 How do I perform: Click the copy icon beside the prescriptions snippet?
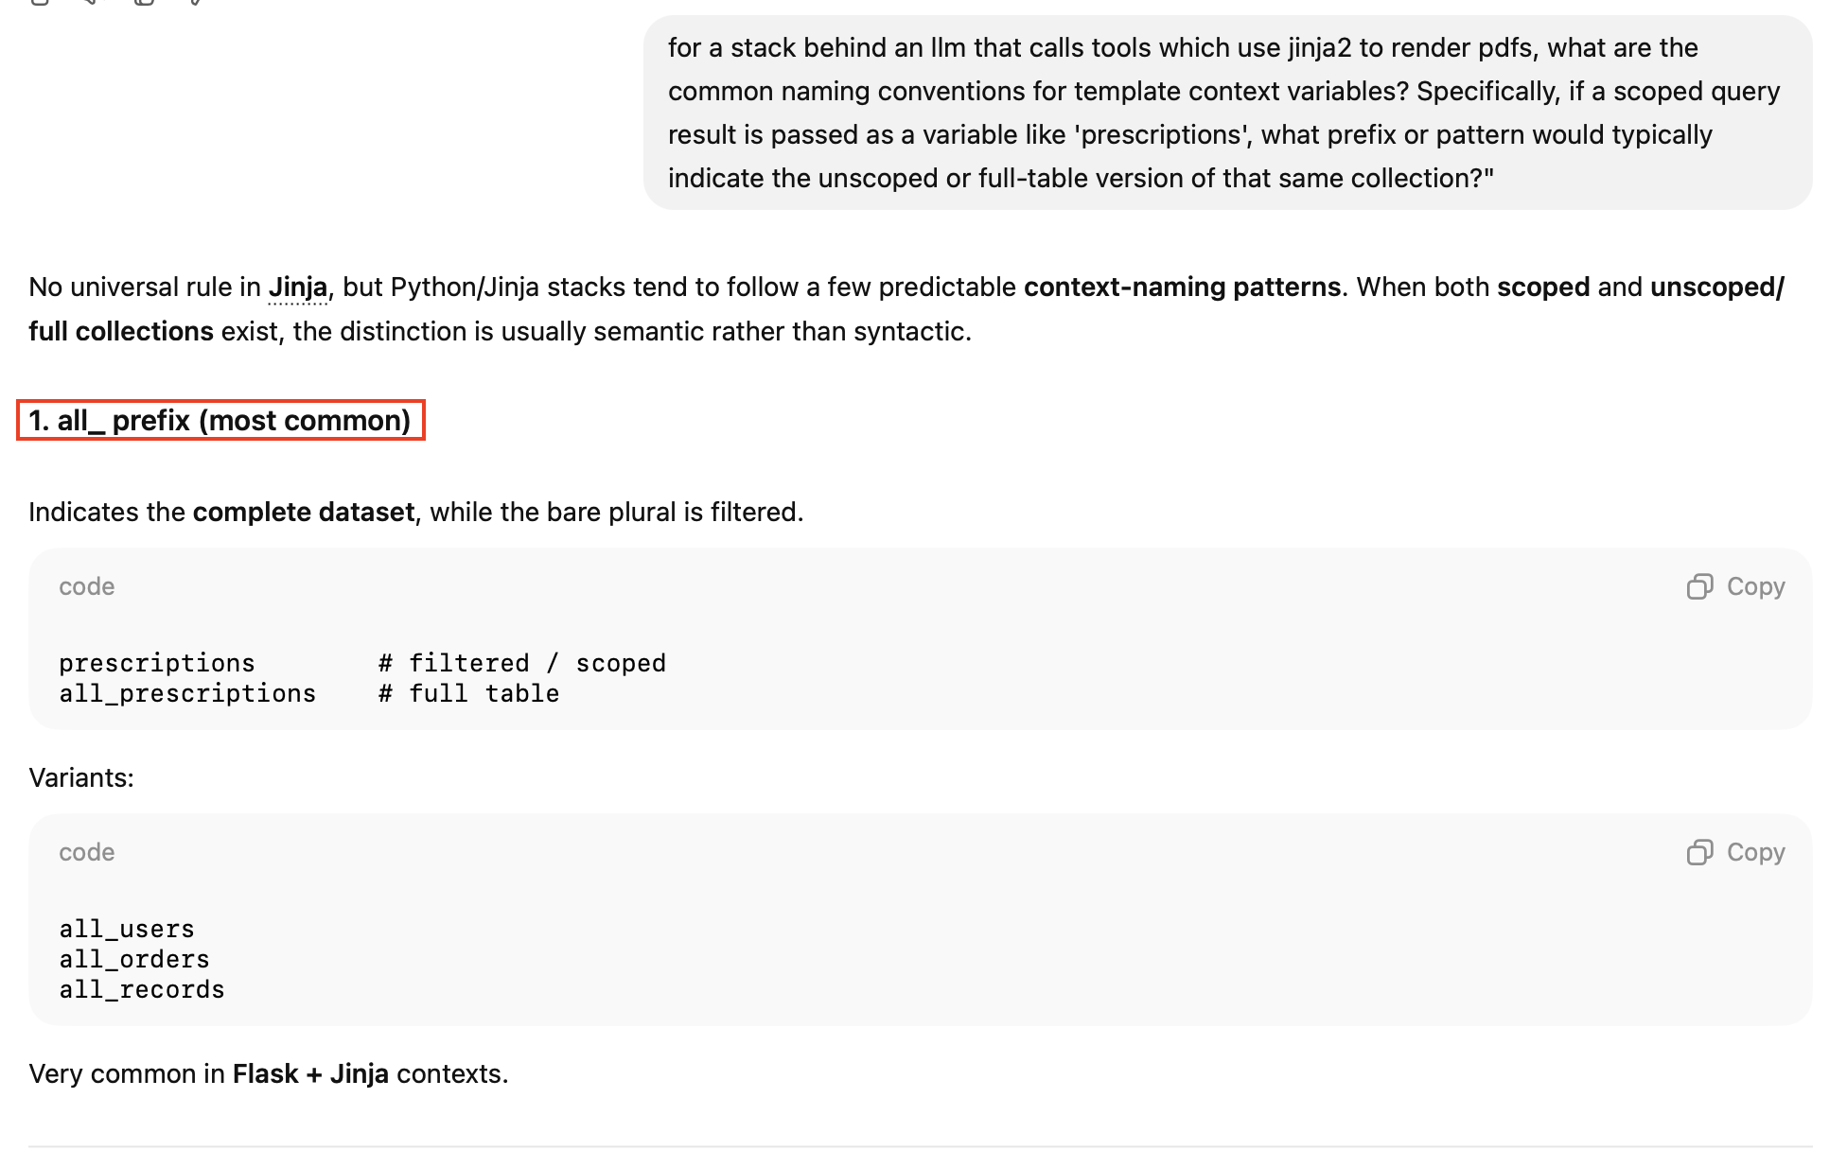[x=1701, y=586]
